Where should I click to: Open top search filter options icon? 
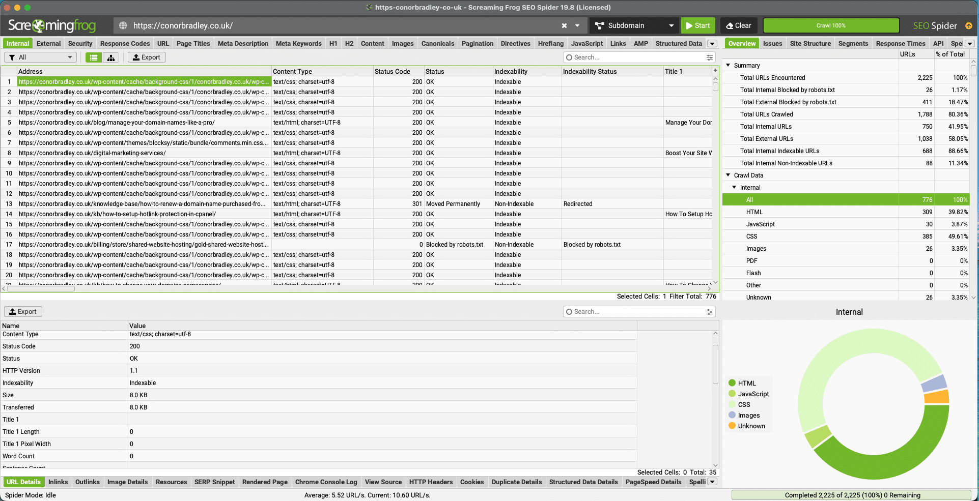[710, 57]
